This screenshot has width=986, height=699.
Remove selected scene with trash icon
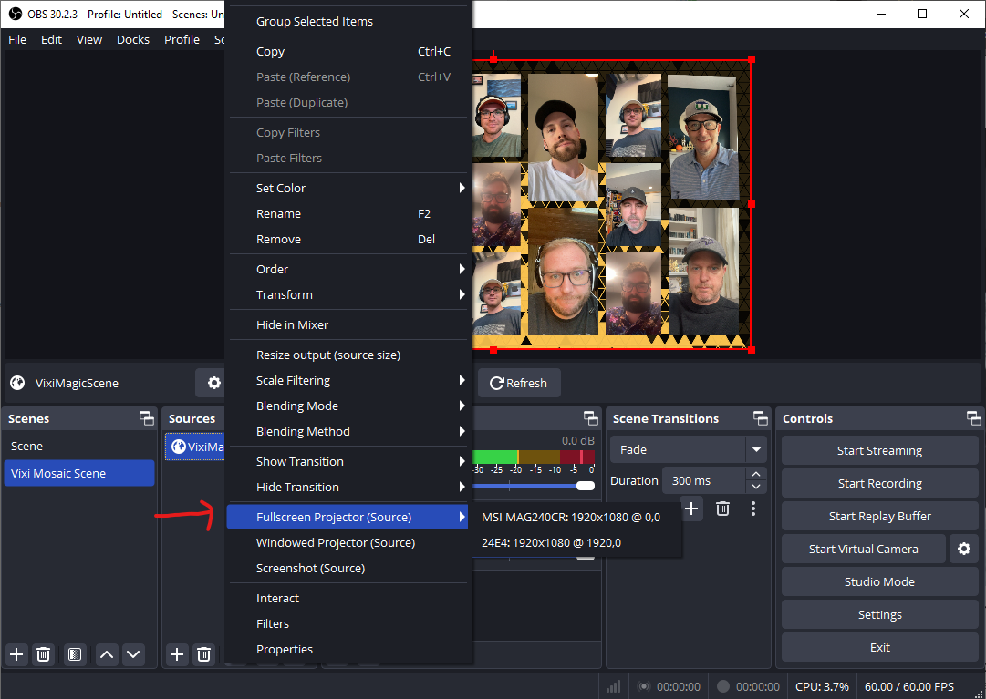point(44,655)
